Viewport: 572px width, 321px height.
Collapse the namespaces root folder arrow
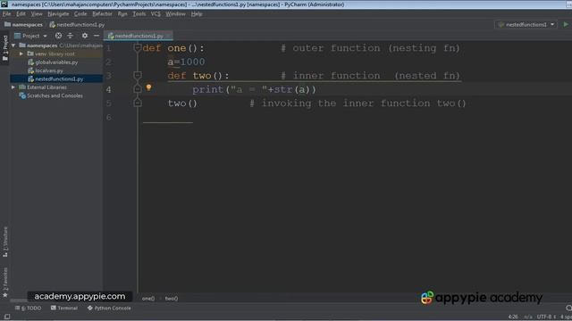[13, 45]
